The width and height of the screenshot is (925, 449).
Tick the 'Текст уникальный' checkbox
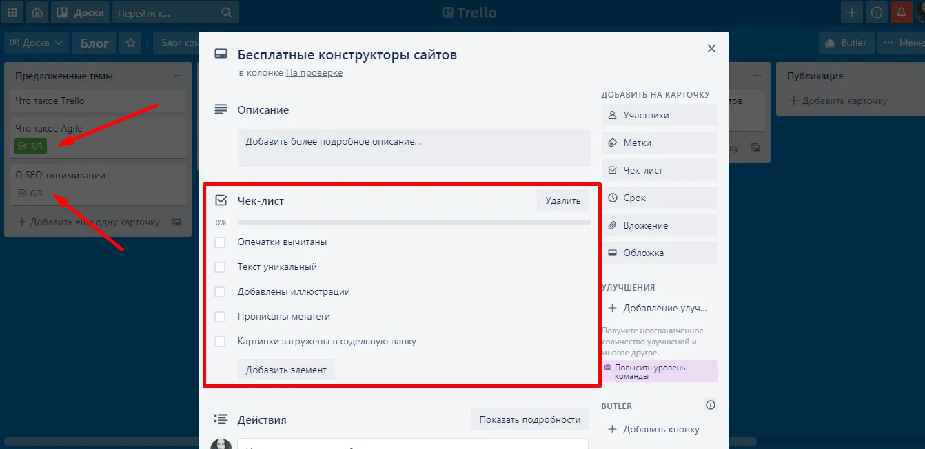point(220,267)
